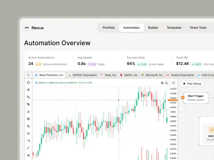Select the crosshair cursor tool
This screenshot has height=160, width=214.
[x=28, y=83]
